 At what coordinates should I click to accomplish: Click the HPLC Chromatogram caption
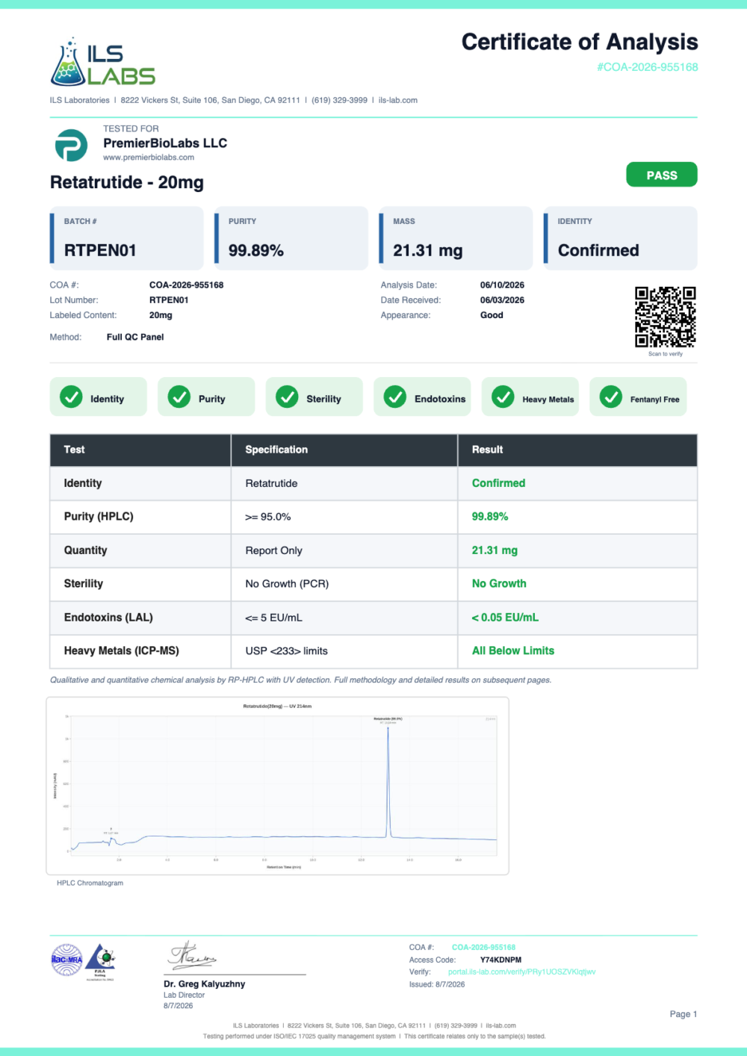coord(90,883)
